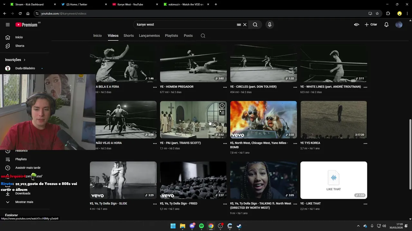This screenshot has height=231, width=412.
Task: Switch to Home / Twitter browser tab
Action: coord(84,4)
